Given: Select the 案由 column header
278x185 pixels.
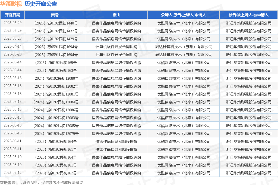Looking at the screenshot, I should pos(116,15).
